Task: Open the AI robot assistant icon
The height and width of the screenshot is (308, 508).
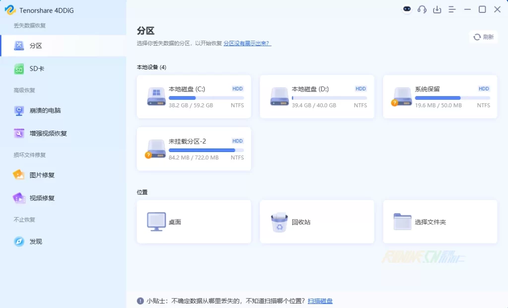Action: pos(407,9)
